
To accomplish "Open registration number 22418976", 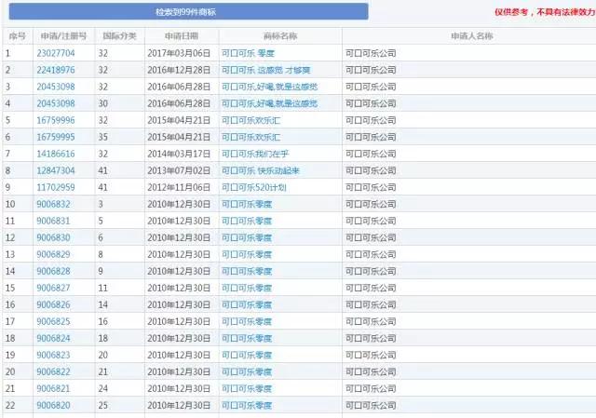I will coord(55,71).
